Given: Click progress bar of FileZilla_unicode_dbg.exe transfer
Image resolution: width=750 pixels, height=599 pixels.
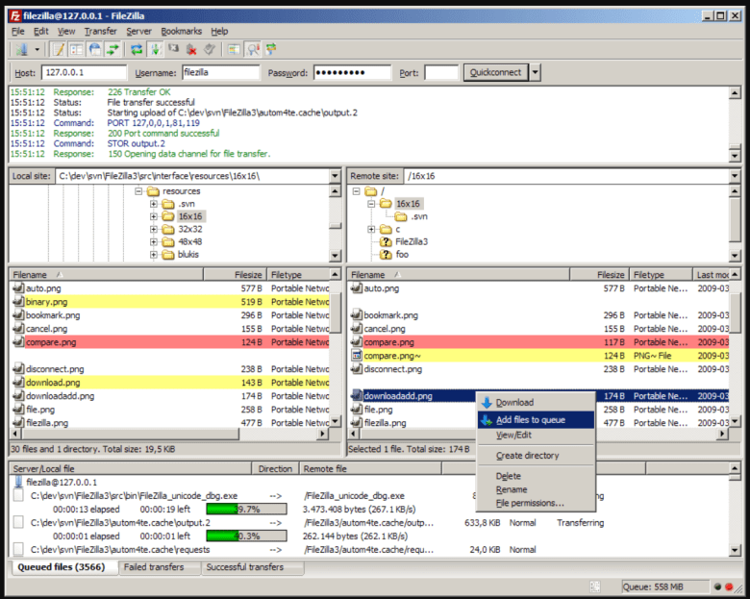Looking at the screenshot, I should point(246,509).
